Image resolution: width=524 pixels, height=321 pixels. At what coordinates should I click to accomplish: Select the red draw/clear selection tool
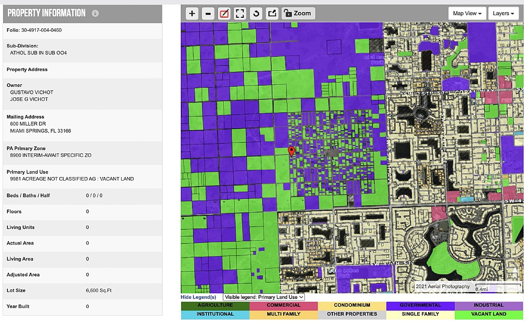point(224,14)
